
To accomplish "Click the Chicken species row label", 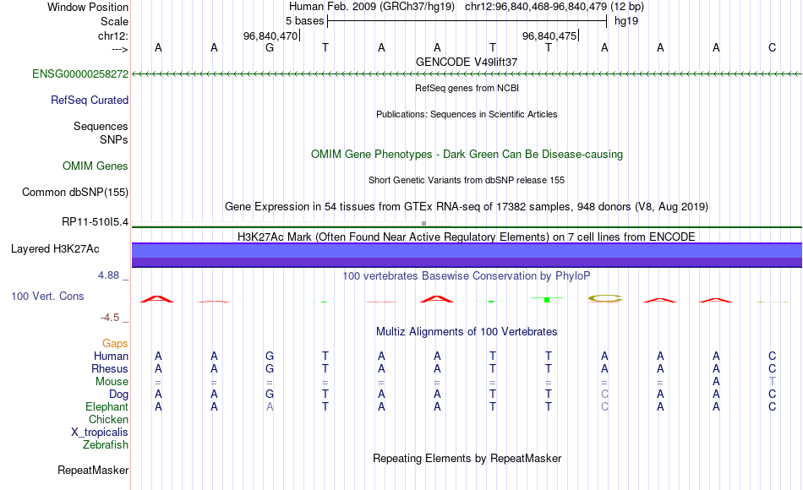I will point(108,419).
